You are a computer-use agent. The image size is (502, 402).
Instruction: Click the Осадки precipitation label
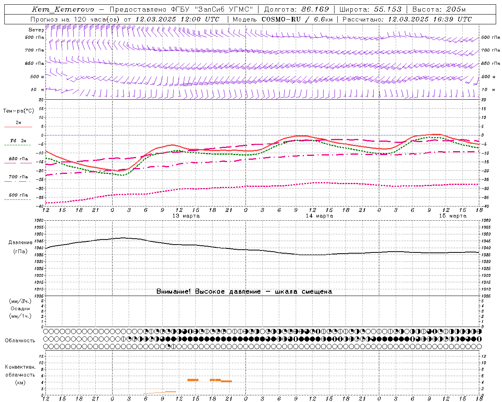point(20,309)
